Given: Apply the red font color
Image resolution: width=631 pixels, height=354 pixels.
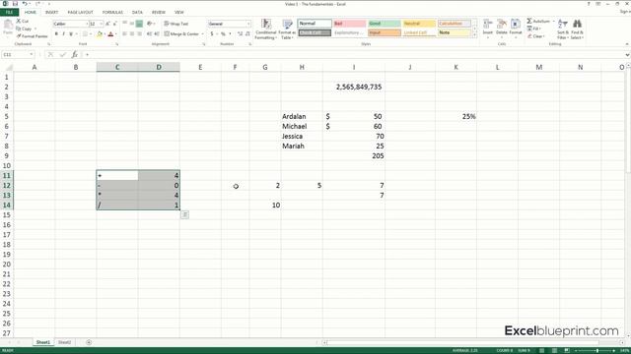Looking at the screenshot, I should click(x=110, y=34).
